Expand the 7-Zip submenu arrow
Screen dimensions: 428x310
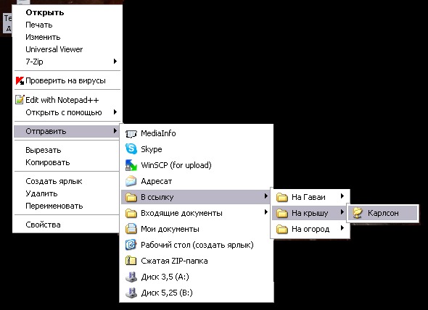click(x=115, y=61)
